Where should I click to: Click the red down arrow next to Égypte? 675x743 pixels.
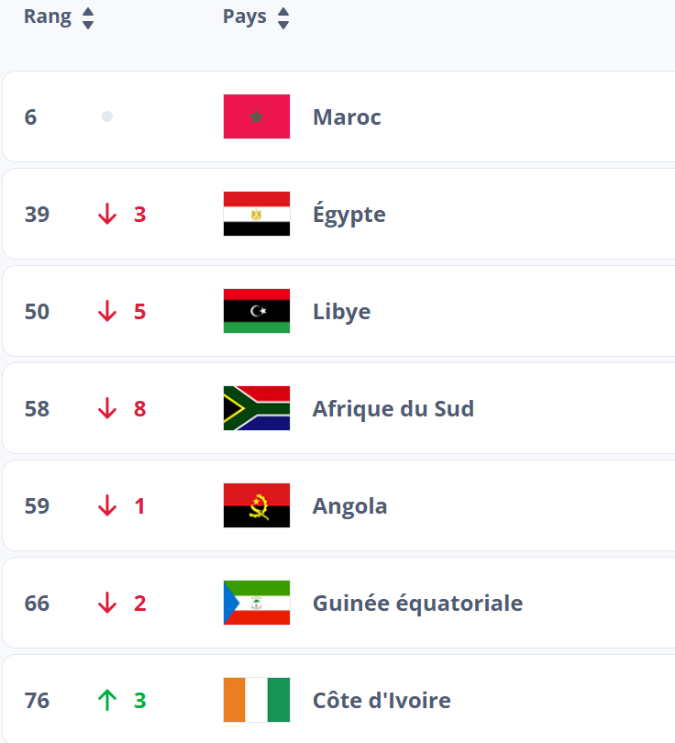[107, 214]
